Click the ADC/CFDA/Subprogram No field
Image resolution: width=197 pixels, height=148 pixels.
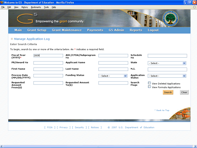[x=113, y=55]
